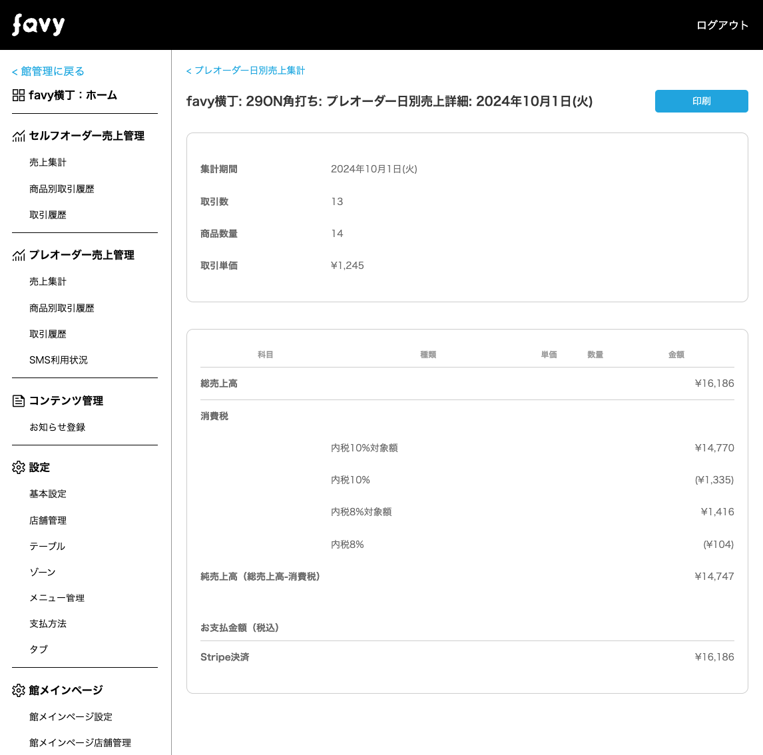Viewport: 763px width, 755px height.
Task: Click the chart icon beside セルフオーダー売上管理
Action: tap(19, 136)
